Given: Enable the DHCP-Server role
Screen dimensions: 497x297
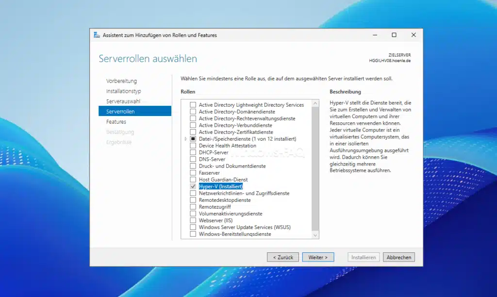Looking at the screenshot, I should click(x=193, y=152).
